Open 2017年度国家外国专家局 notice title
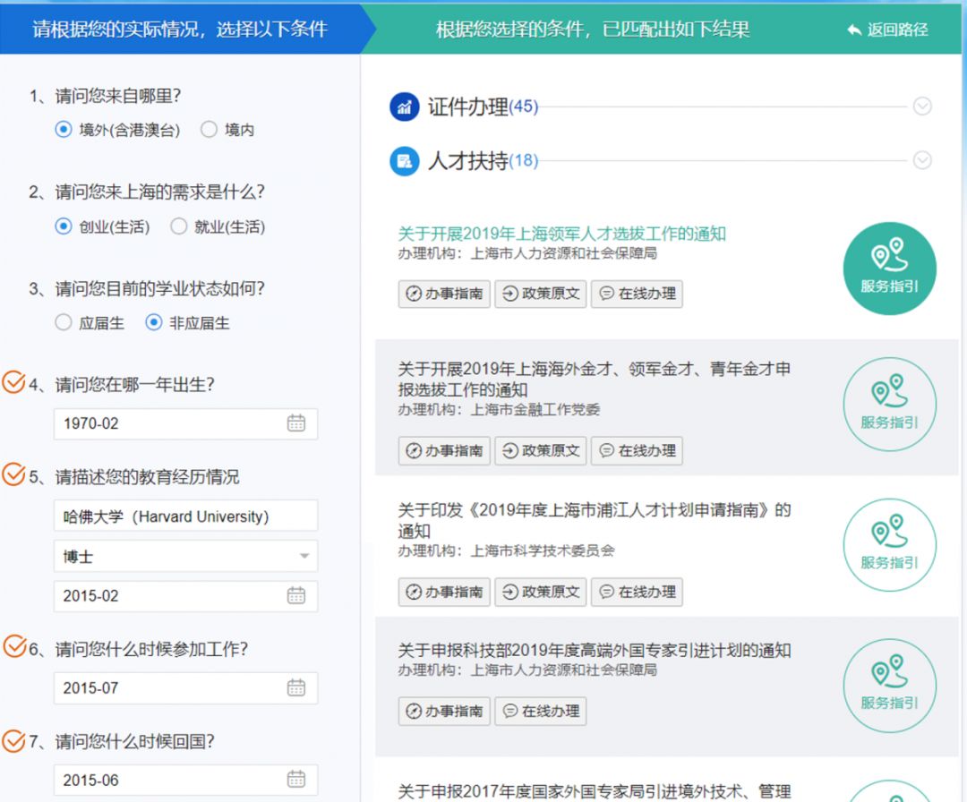 click(x=594, y=791)
